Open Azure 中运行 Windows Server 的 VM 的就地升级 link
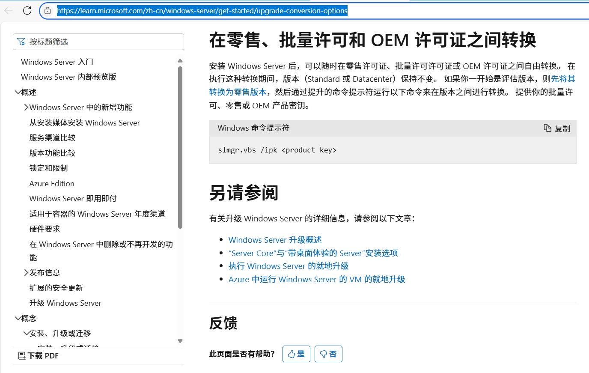Screen dimensions: 589x373 [x=317, y=279]
